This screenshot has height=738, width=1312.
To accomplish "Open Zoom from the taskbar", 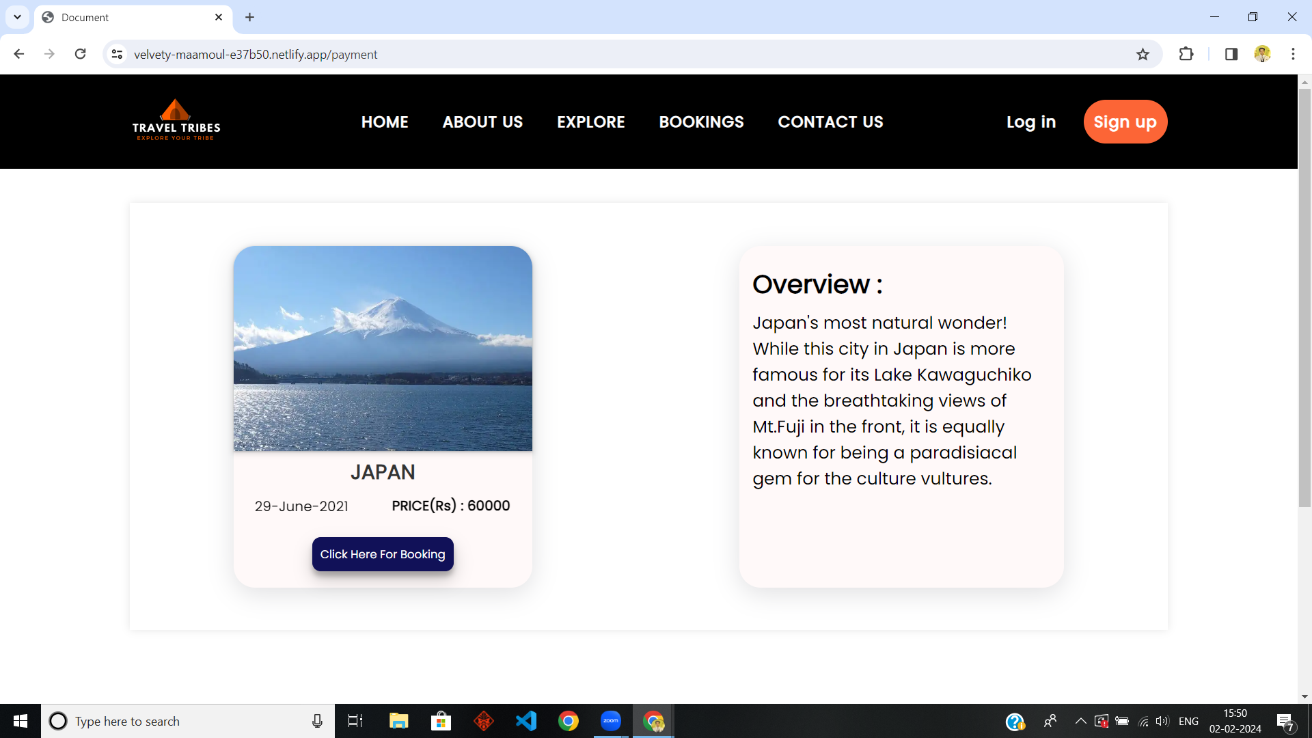I will [x=611, y=721].
